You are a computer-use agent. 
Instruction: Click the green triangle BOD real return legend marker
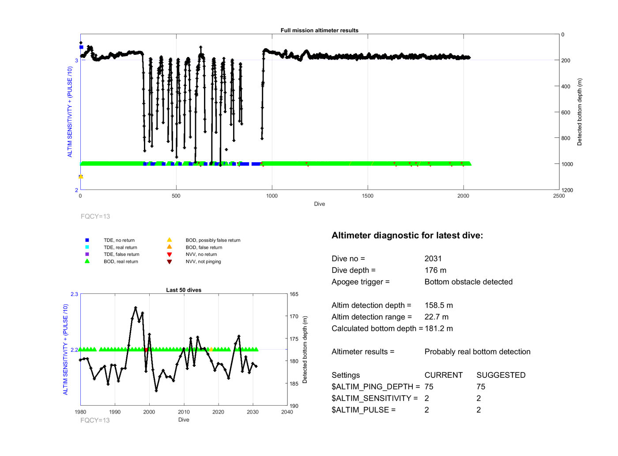pyautogui.click(x=87, y=261)
